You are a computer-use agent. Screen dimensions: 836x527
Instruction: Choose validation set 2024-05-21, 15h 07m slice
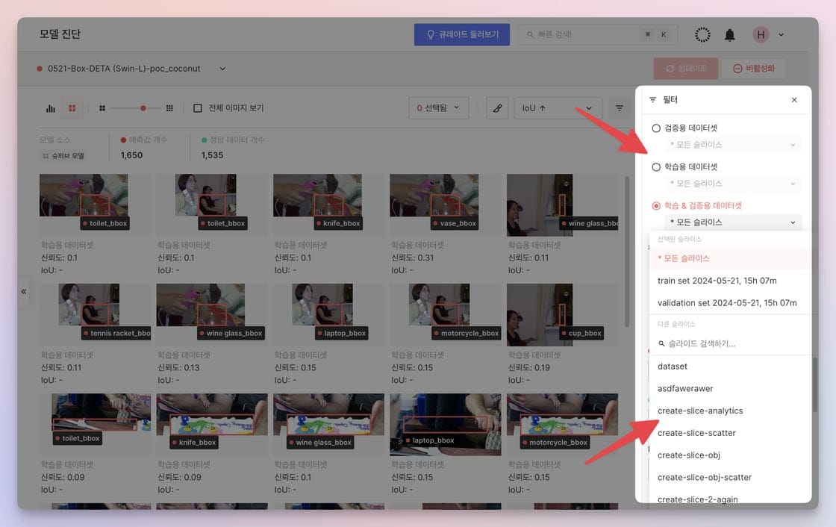[x=729, y=303]
